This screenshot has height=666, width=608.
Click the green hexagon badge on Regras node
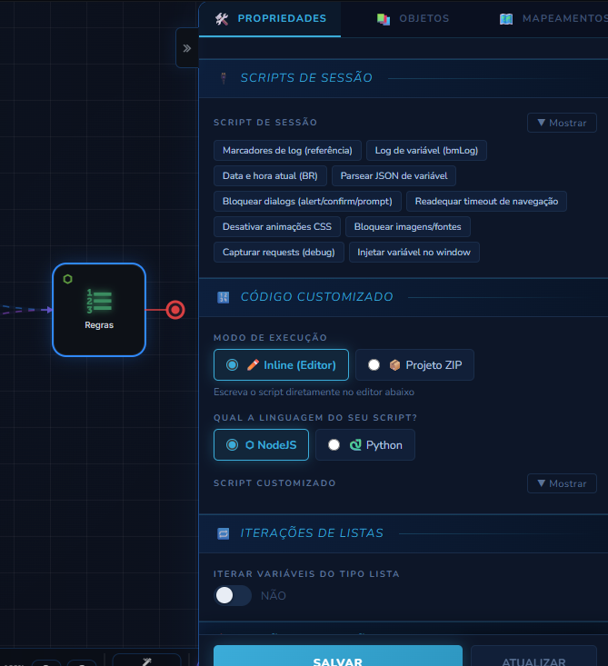point(67,279)
